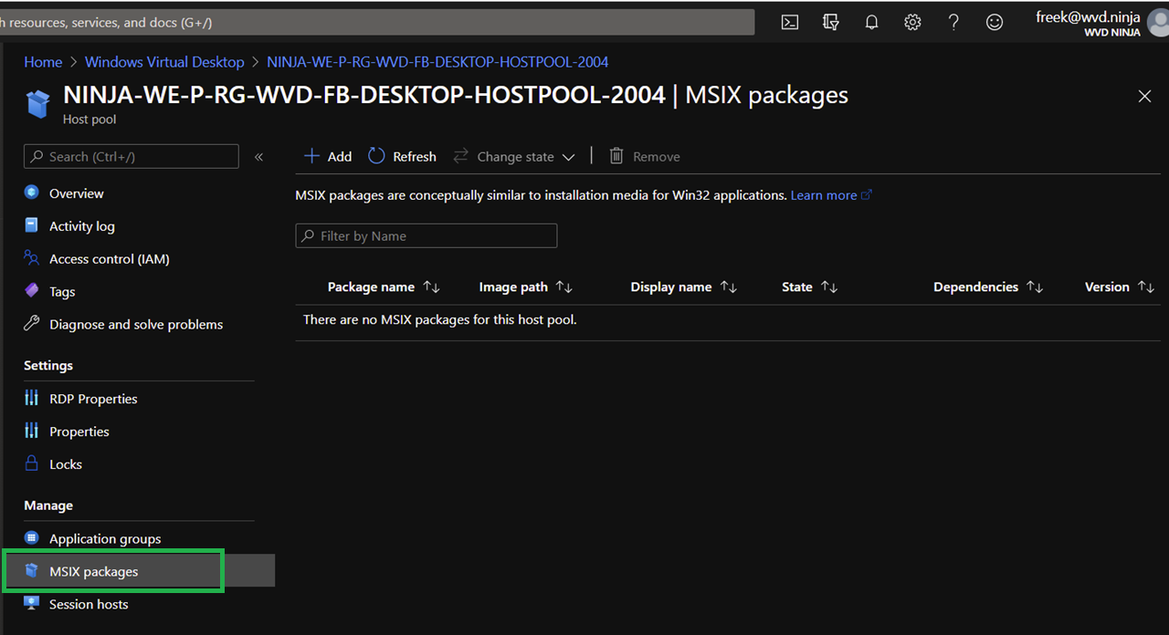The image size is (1169, 635).
Task: Open Overview in the sidebar
Action: [x=77, y=193]
